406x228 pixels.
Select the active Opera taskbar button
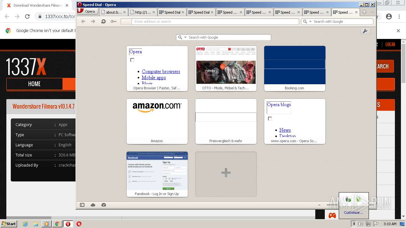coord(68,224)
